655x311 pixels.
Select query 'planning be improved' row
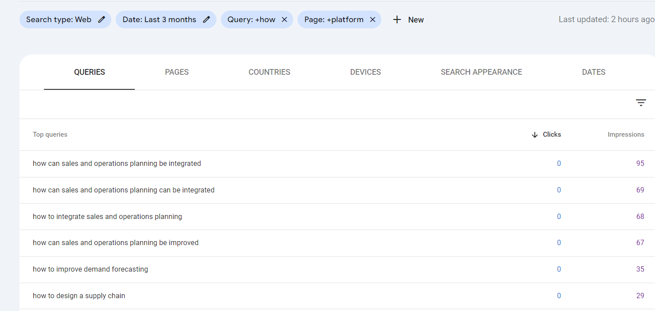click(x=337, y=243)
